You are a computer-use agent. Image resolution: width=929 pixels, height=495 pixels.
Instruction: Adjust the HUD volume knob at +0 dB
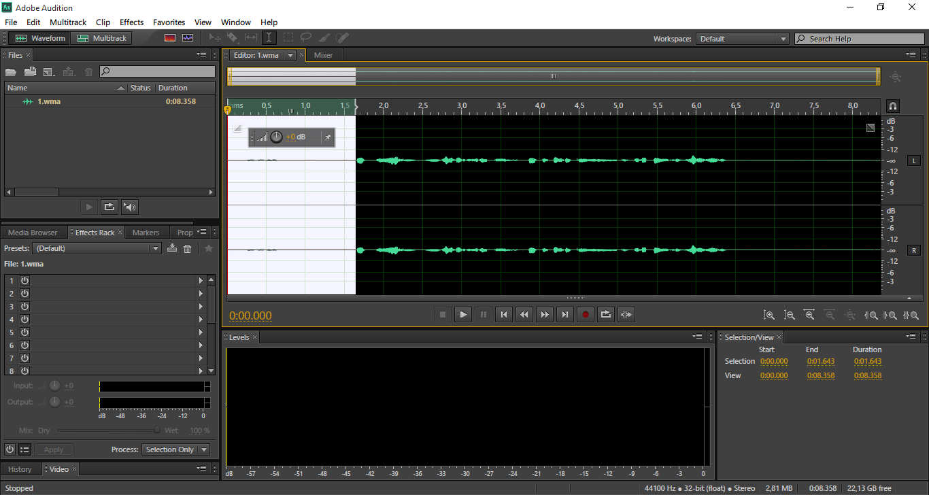tap(276, 137)
